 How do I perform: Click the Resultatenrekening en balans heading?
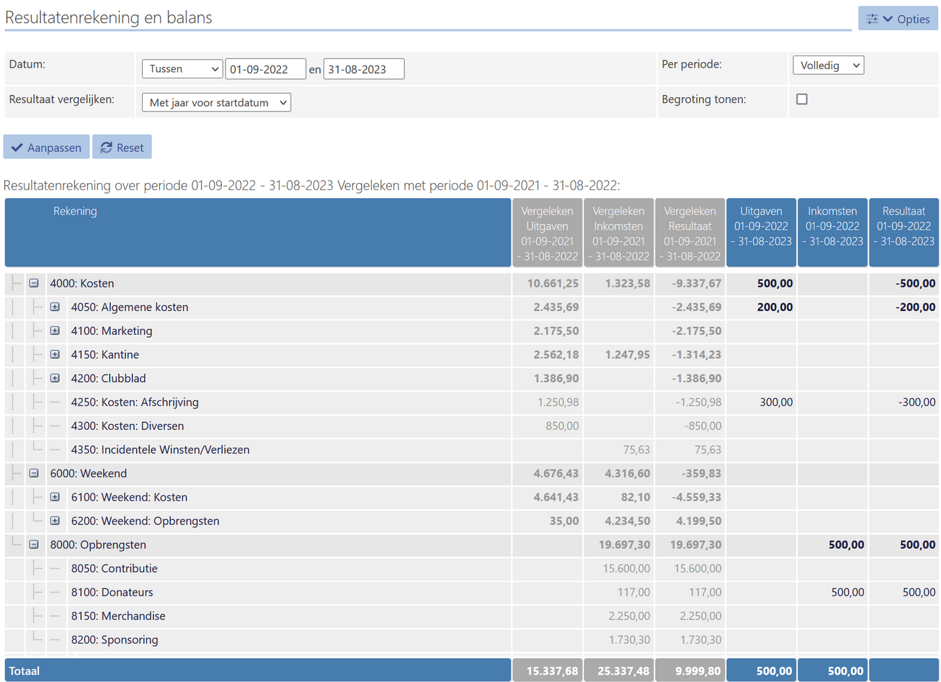coord(109,18)
